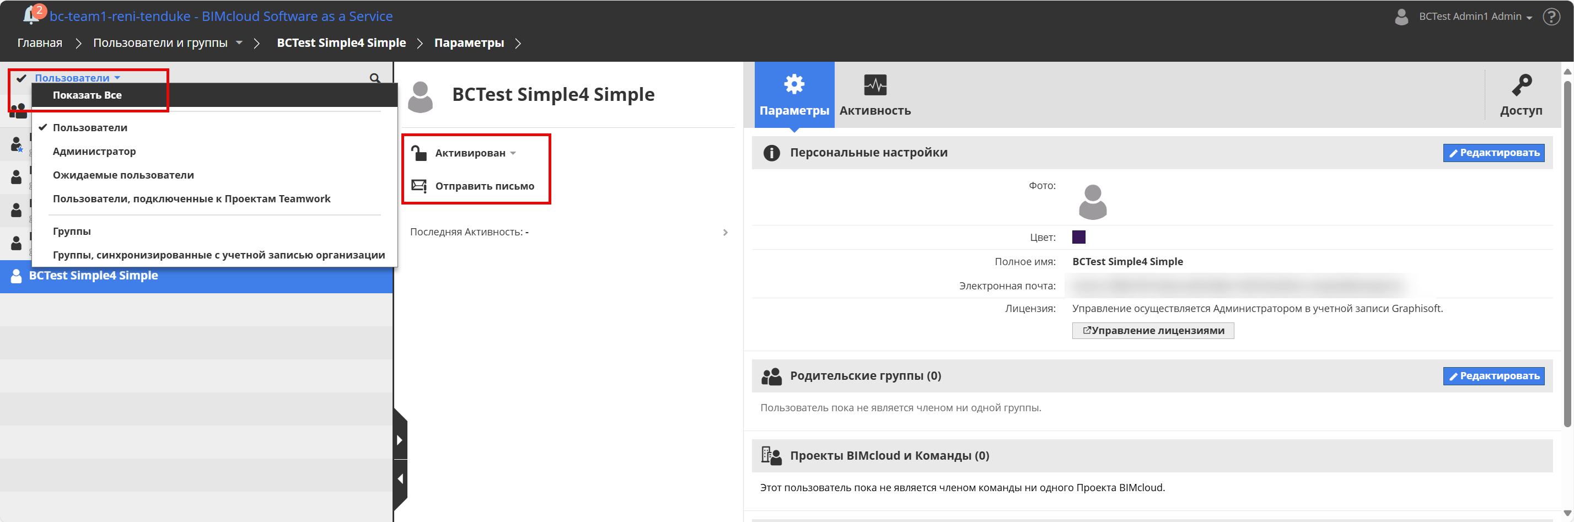Screen dimensions: 1574x522
Task: Open BCTest Admin1 Admin account menu
Action: pyautogui.click(x=1475, y=17)
